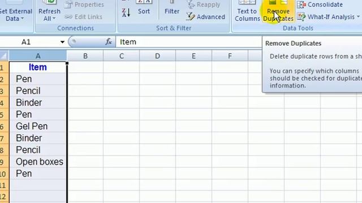The height and width of the screenshot is (203, 362).
Task: Click the insert function fx icon
Action: [109, 42]
